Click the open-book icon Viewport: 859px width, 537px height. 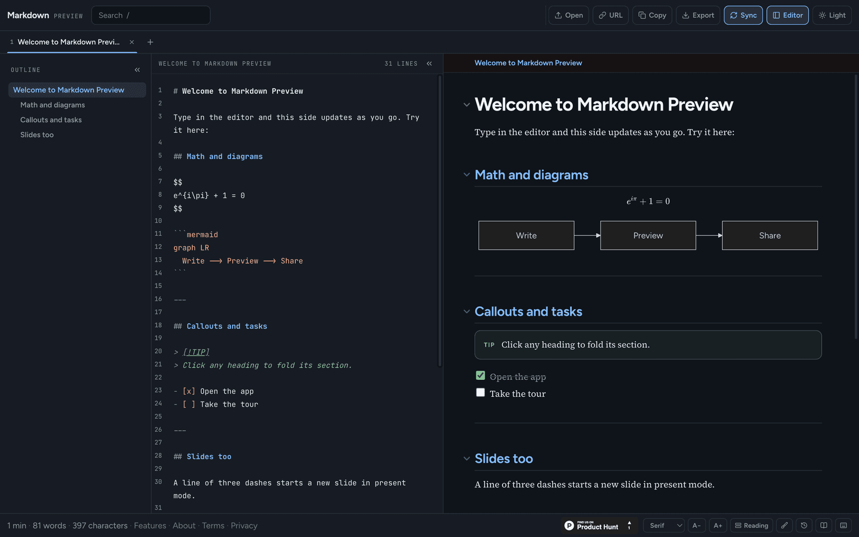tap(824, 526)
